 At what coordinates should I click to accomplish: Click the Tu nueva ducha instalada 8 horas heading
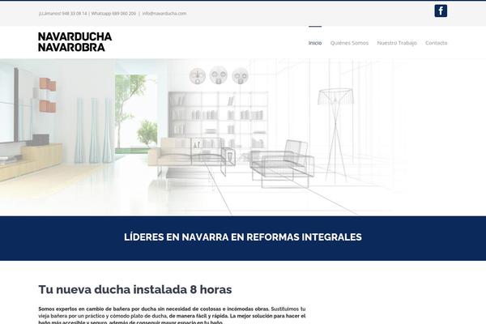pos(135,290)
